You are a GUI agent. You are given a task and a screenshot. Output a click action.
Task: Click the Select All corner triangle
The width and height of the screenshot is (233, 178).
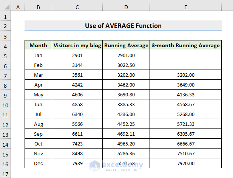pos(7,7)
